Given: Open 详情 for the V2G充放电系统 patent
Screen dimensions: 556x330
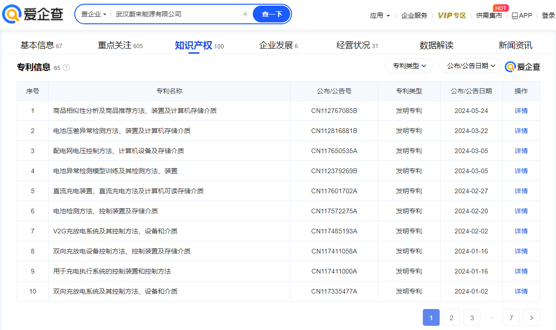Looking at the screenshot, I should 521,231.
